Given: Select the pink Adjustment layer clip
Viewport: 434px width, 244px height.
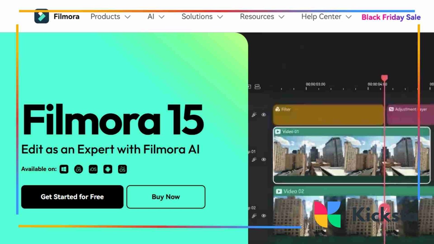Looking at the screenshot, I should click(410, 115).
